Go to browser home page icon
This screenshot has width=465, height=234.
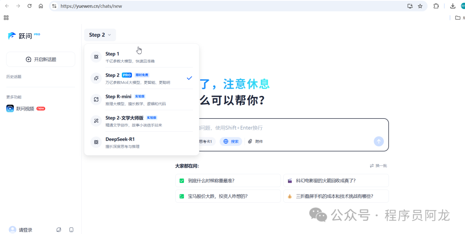41,6
